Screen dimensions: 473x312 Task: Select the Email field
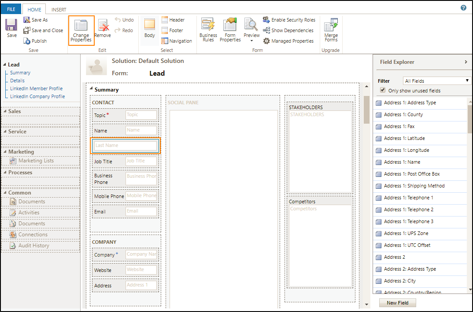tap(125, 212)
